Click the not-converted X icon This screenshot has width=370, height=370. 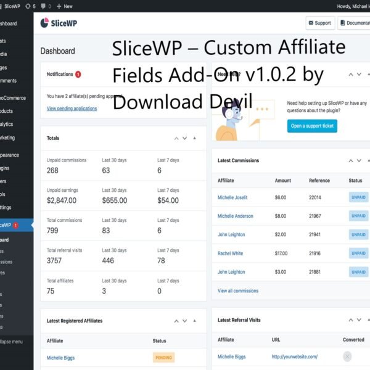347,356
